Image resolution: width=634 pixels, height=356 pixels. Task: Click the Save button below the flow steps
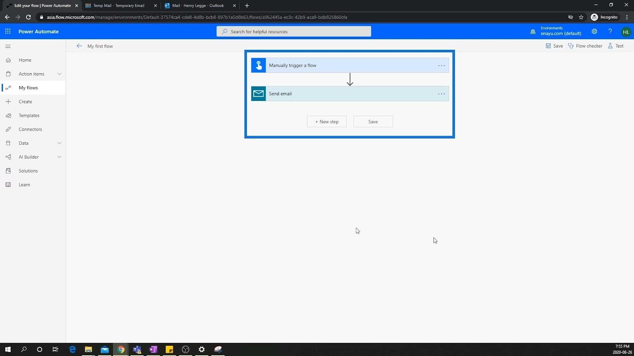pyautogui.click(x=373, y=121)
